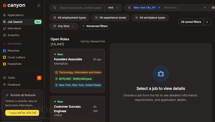Click the calendar icon in Any time filter
This screenshot has width=215, height=122.
(x=55, y=26)
